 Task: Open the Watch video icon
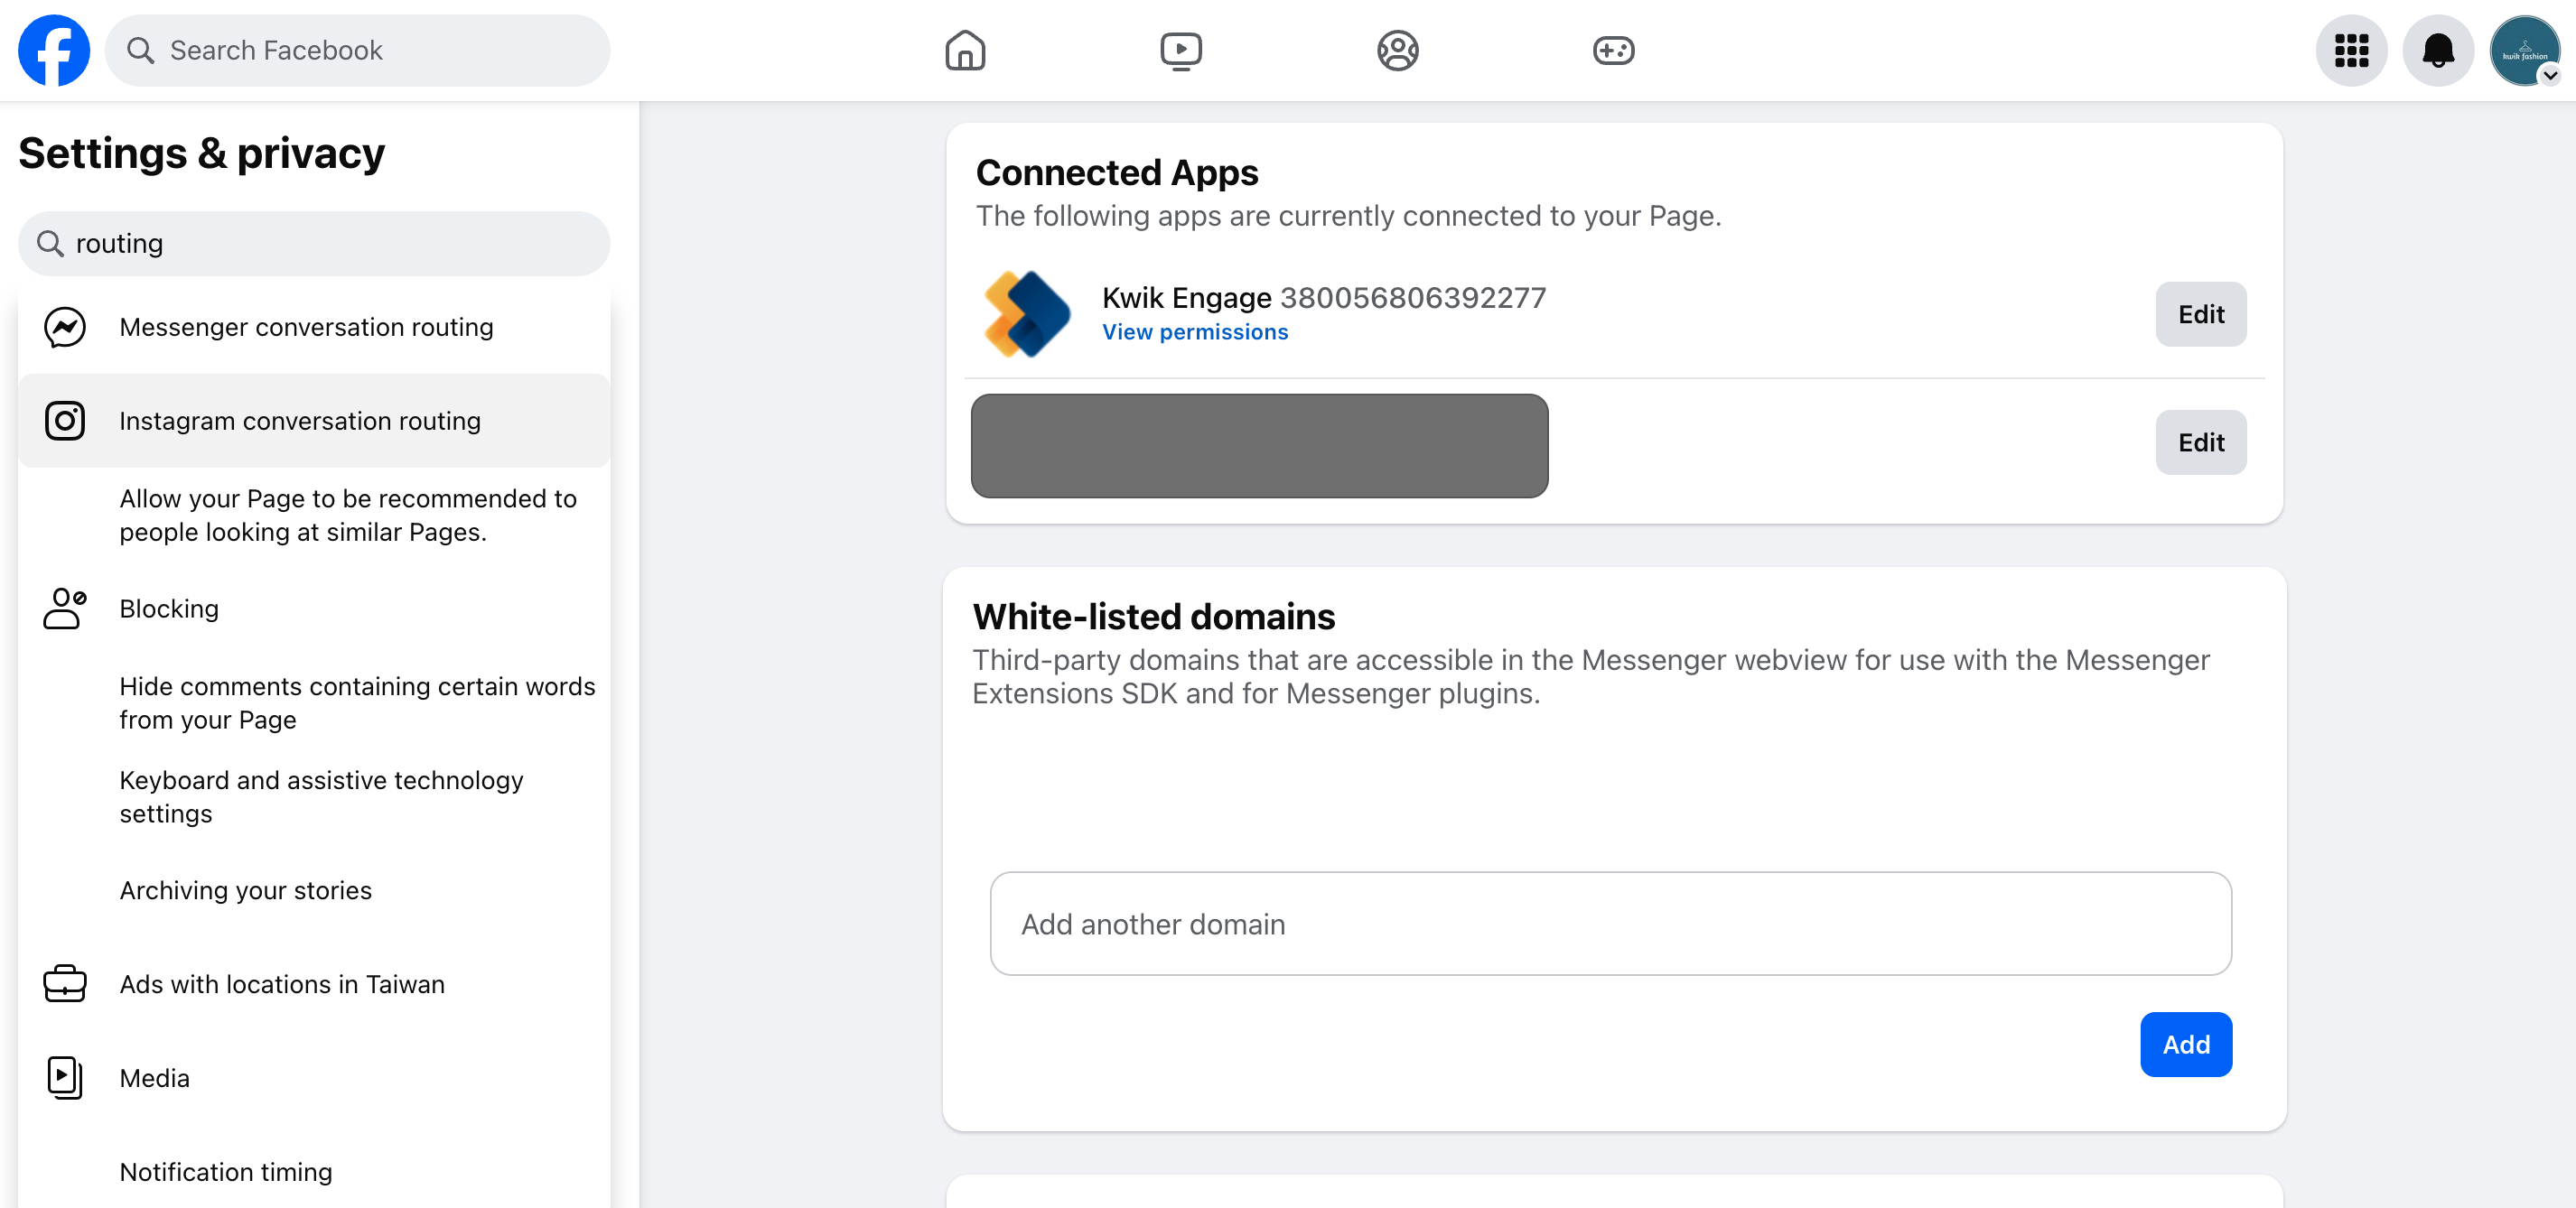click(1181, 50)
